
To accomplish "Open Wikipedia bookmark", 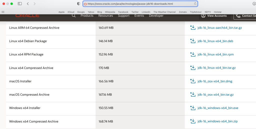I will click(x=110, y=12).
